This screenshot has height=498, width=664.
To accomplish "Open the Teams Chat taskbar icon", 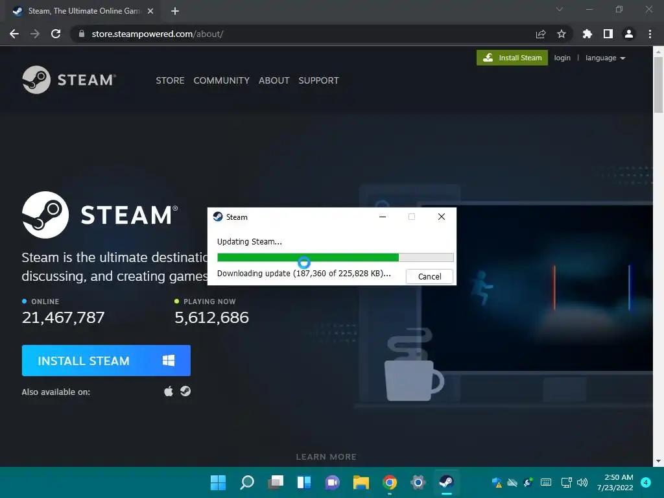I will click(x=333, y=482).
